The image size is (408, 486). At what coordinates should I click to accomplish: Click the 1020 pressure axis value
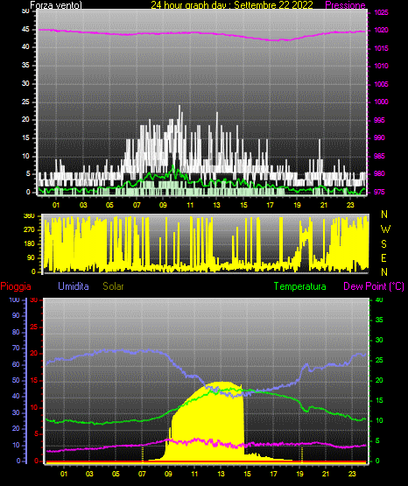tap(381, 31)
